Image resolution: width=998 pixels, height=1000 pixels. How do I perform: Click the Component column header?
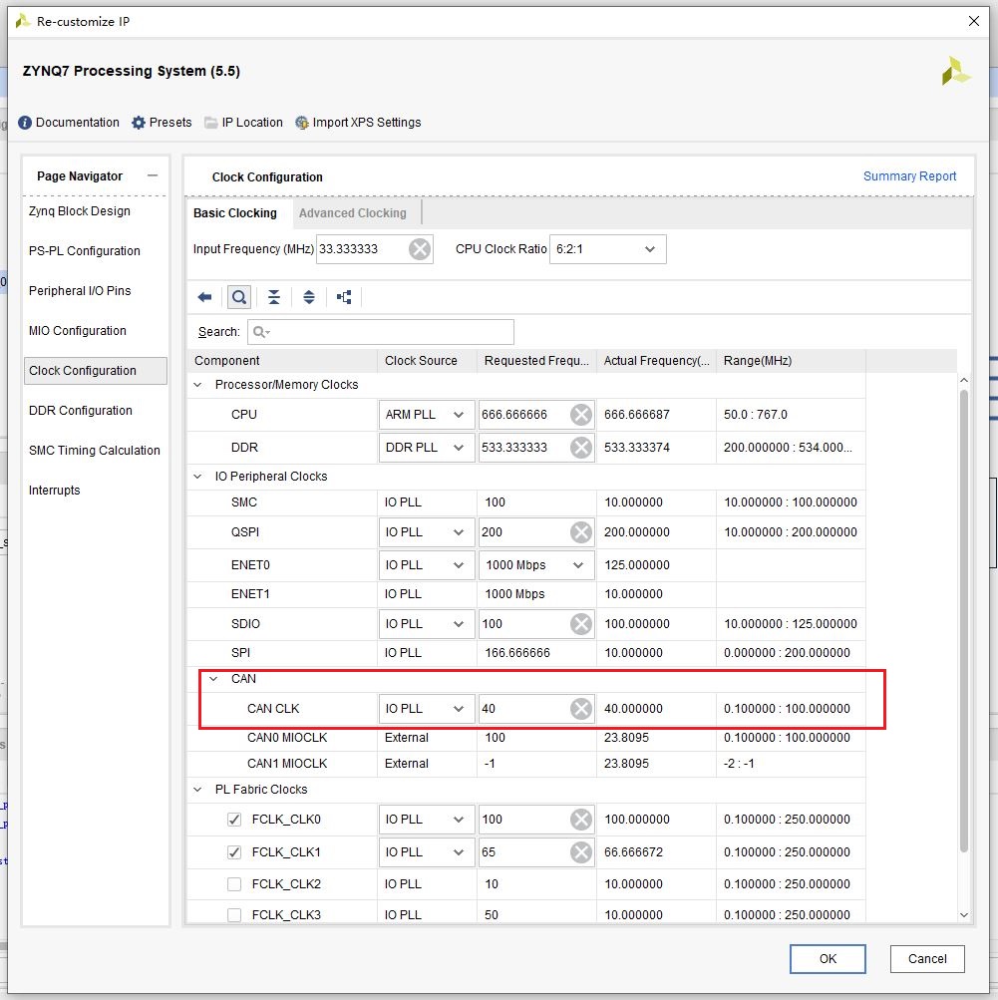tap(282, 361)
